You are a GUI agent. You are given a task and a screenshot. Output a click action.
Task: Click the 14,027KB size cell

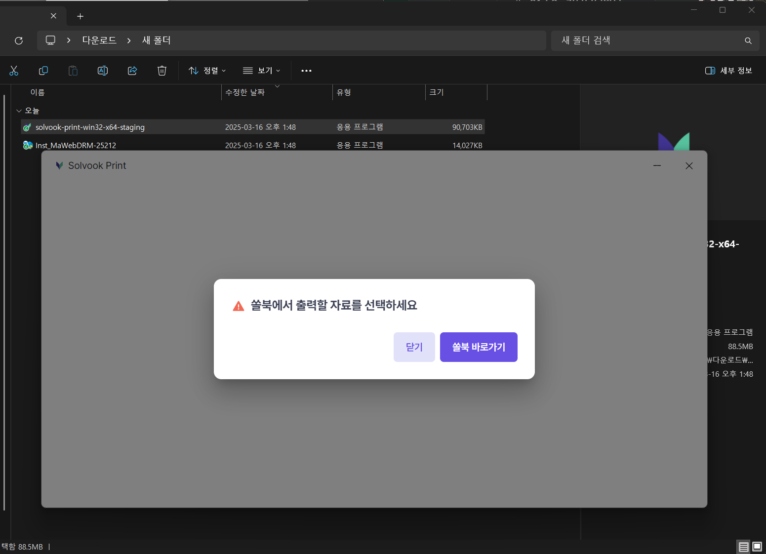pyautogui.click(x=467, y=145)
